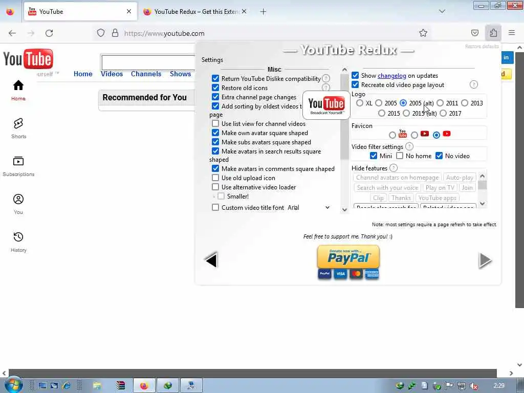The image size is (524, 393).
Task: Toggle Extra channel page changes checkbox
Action: pyautogui.click(x=215, y=97)
